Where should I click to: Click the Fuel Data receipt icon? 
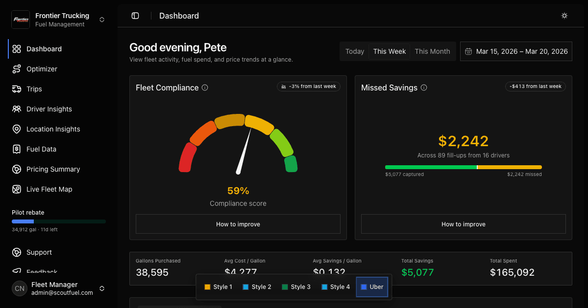point(17,149)
